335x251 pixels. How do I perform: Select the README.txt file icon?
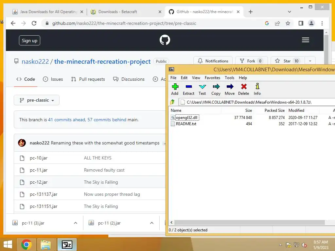tap(173, 124)
